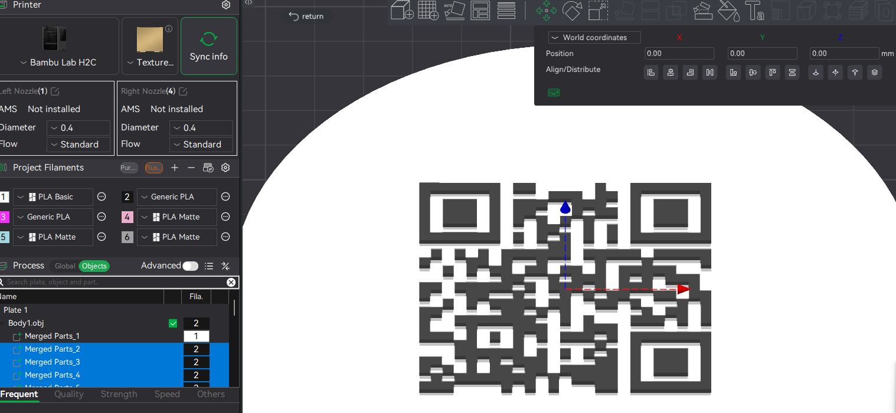Viewport: 896px width, 413px height.
Task: Select the Support painting tool
Action: point(702,10)
